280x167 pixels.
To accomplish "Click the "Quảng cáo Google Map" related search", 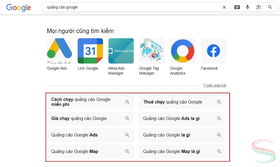I will click(x=91, y=151).
